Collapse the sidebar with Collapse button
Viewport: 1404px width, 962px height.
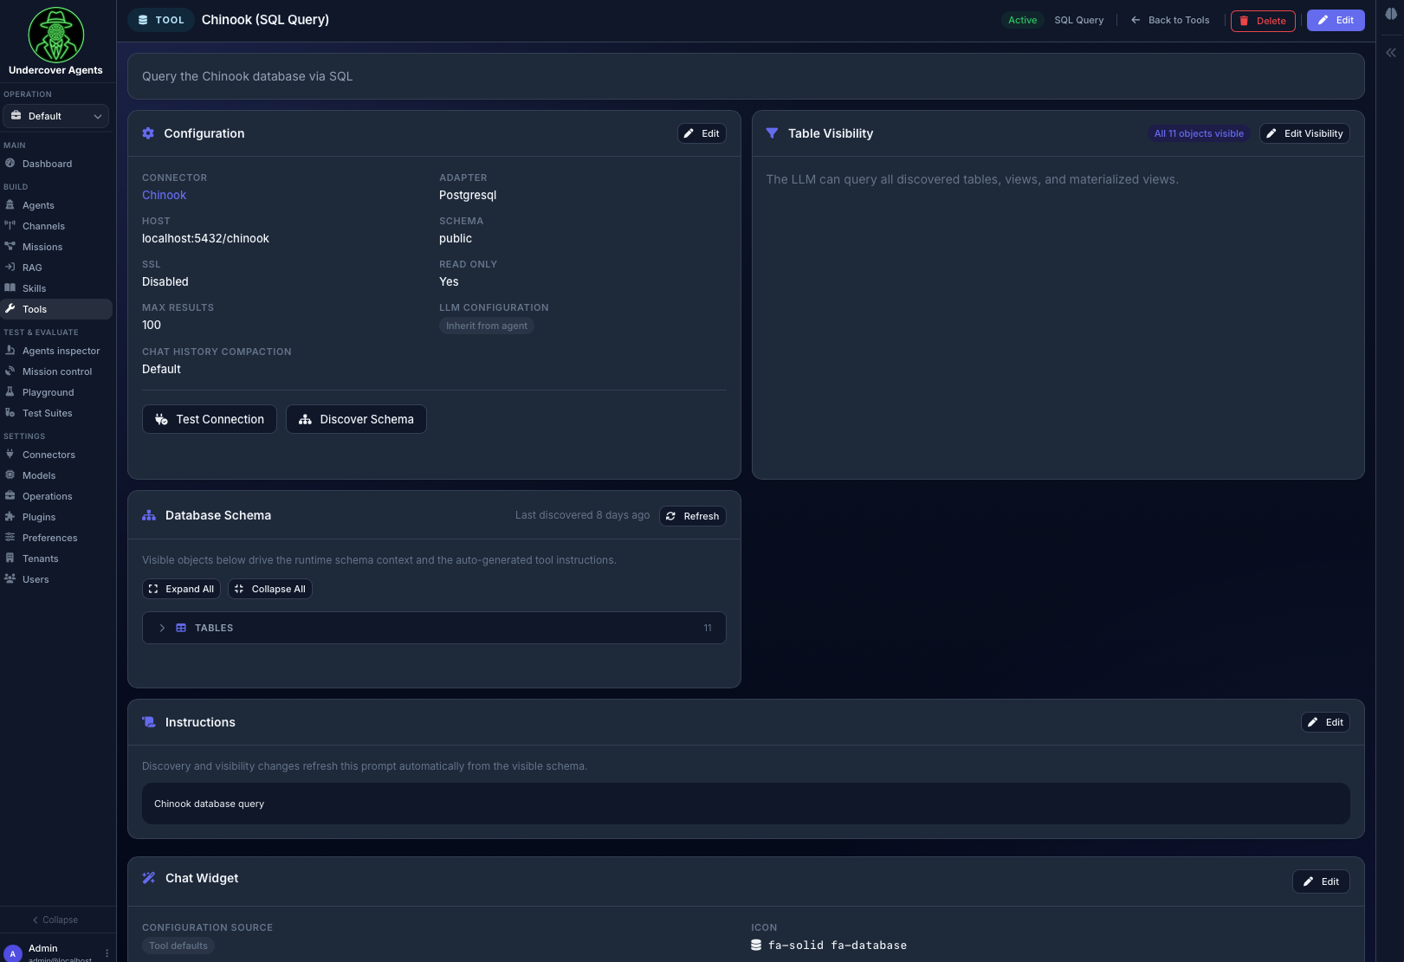click(55, 920)
